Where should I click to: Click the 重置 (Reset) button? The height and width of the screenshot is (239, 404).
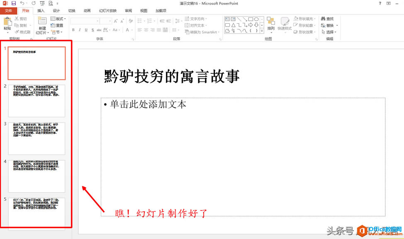point(57,25)
